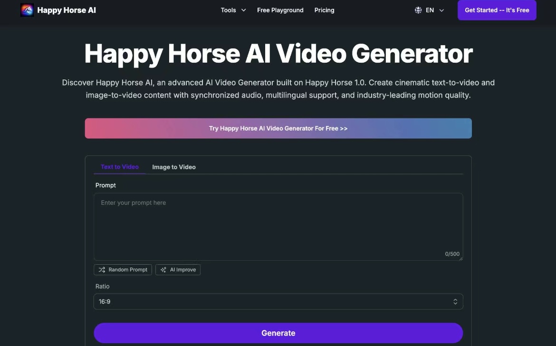Image resolution: width=556 pixels, height=346 pixels.
Task: Expand the Tools menu chevron
Action: pos(244,10)
